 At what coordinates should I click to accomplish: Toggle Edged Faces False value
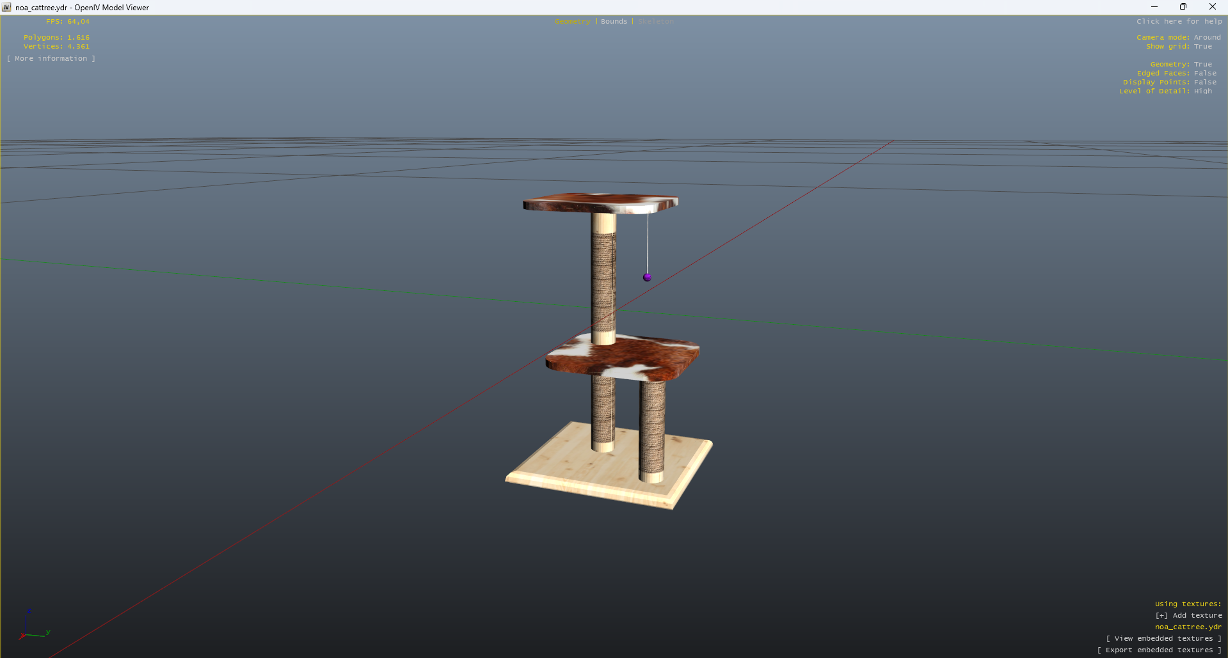1205,74
